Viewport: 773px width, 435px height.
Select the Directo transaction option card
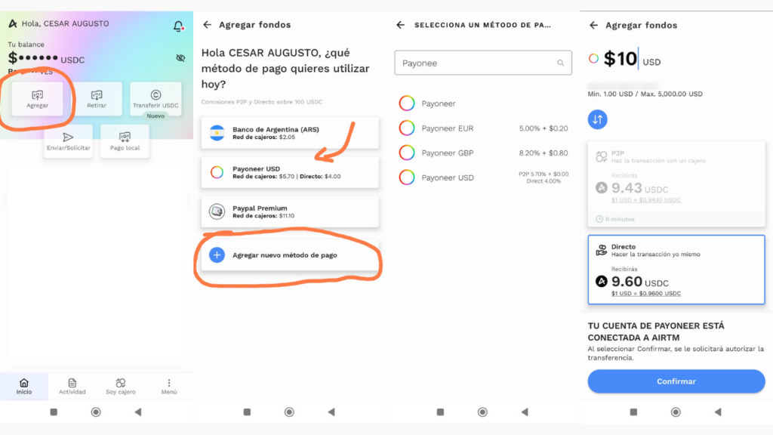pos(676,270)
